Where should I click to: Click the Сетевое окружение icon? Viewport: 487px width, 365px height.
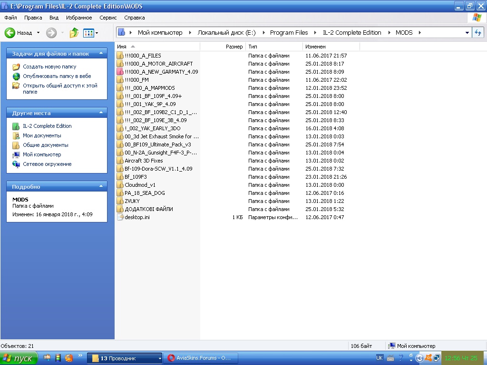(x=16, y=164)
